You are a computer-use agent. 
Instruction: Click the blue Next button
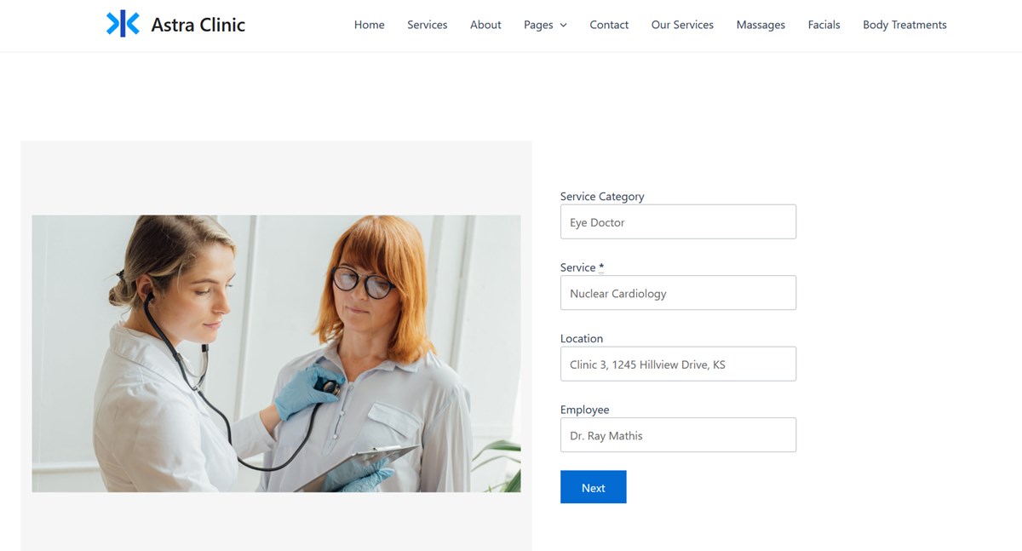click(593, 487)
